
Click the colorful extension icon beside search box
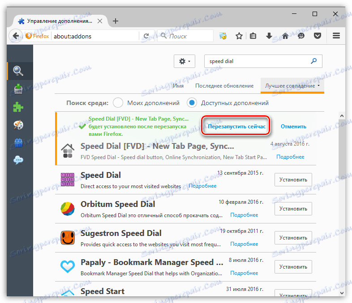(x=223, y=36)
